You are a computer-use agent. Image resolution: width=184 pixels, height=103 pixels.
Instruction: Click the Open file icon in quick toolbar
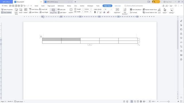10,6
